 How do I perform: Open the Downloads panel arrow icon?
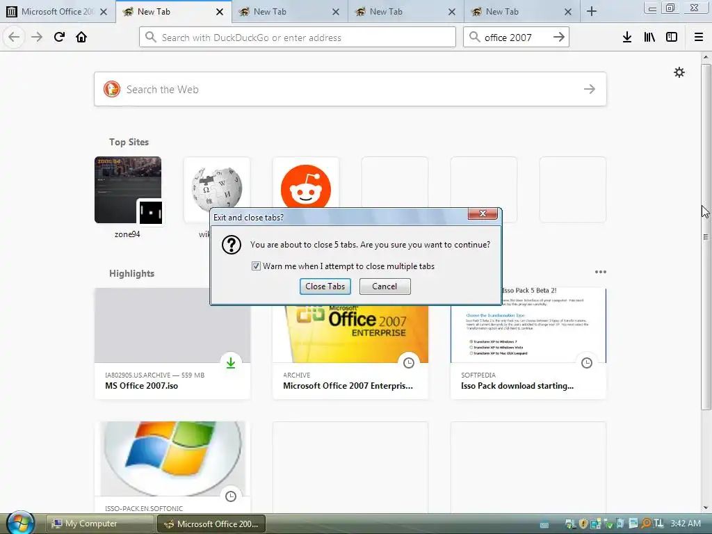click(x=627, y=38)
